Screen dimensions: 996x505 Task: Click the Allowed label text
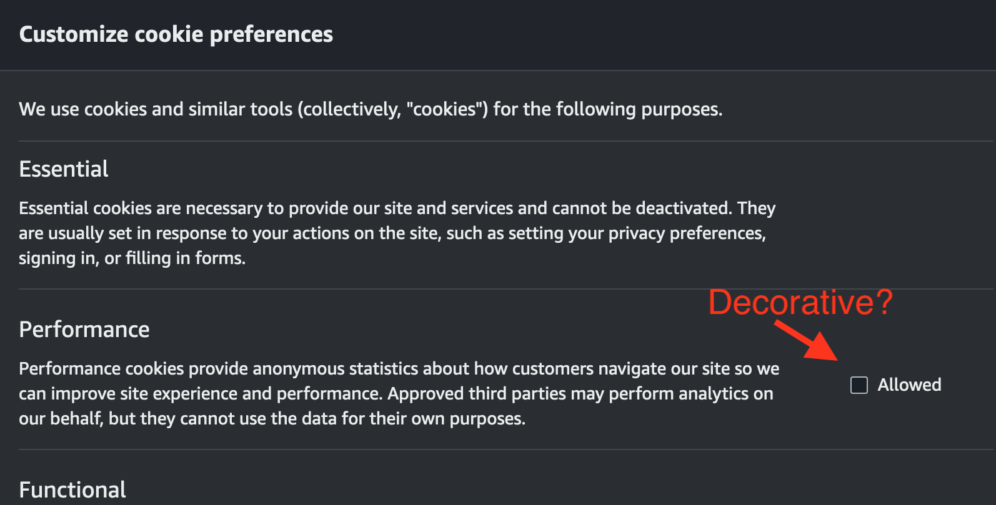[x=909, y=385]
